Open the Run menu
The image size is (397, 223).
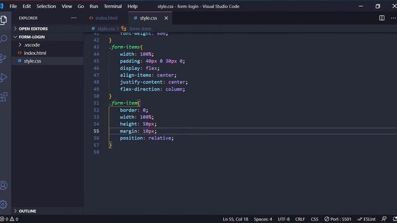94,6
